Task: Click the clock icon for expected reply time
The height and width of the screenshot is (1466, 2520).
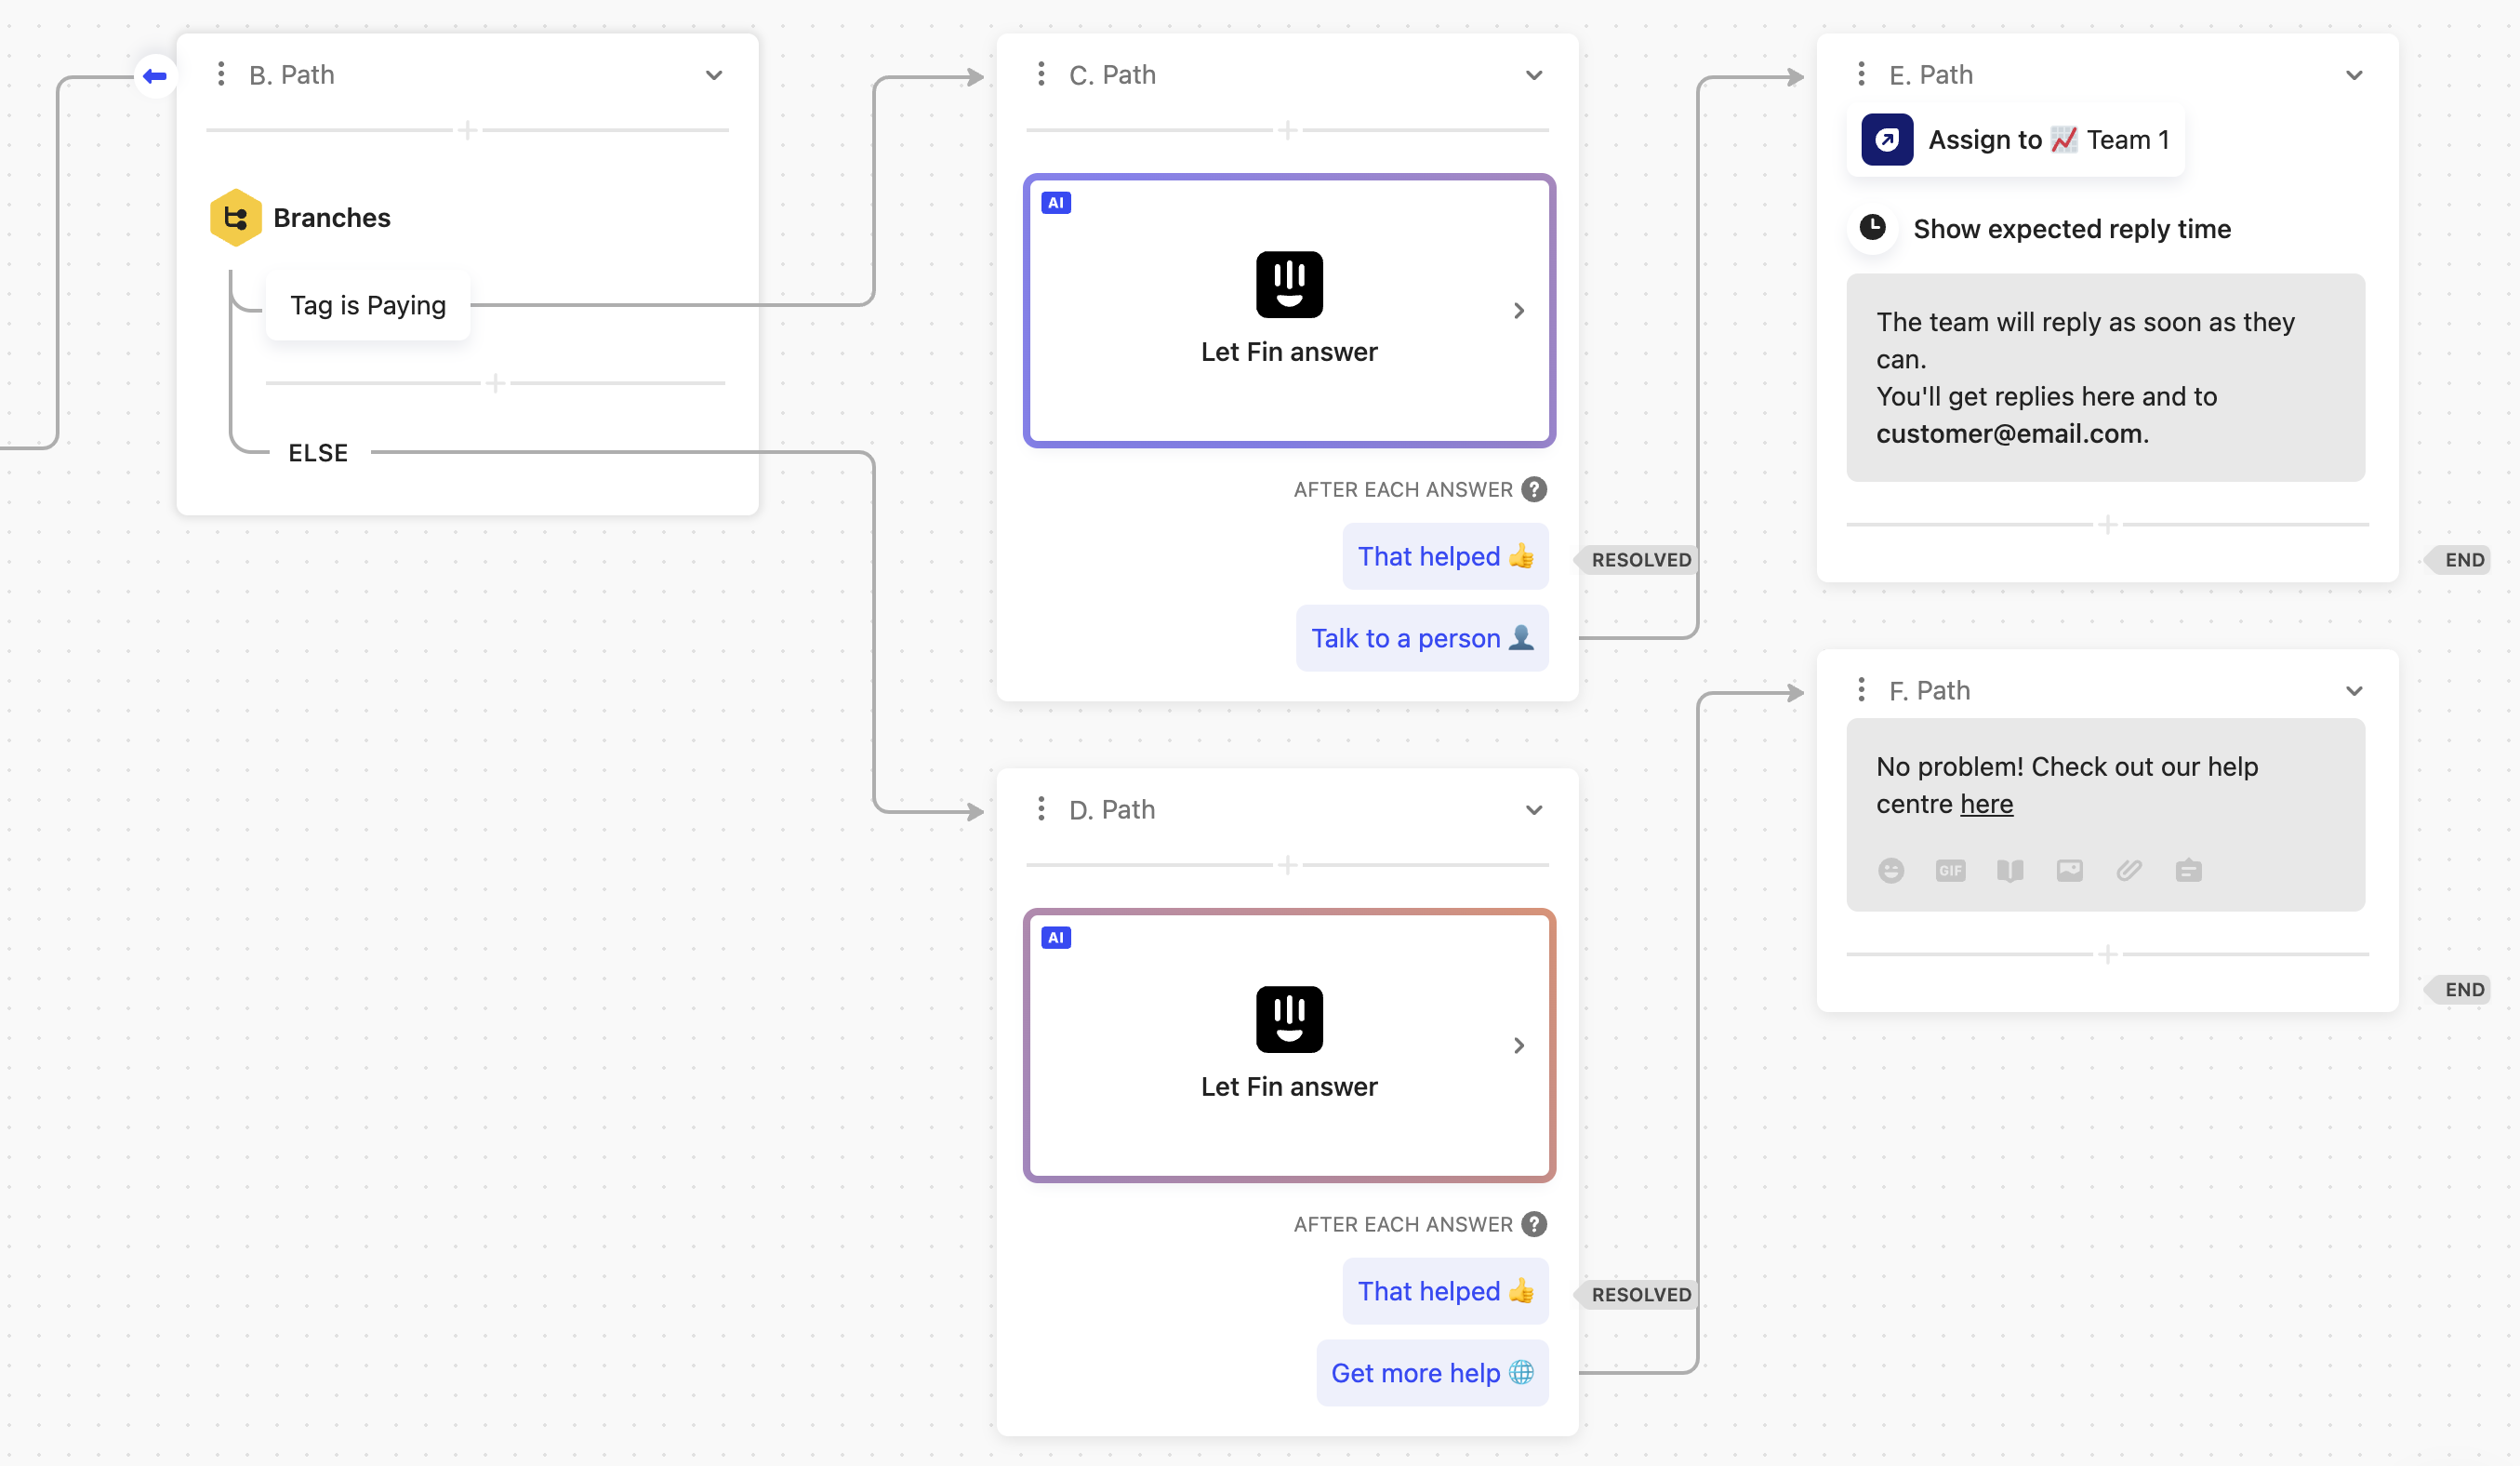Action: pos(1873,228)
